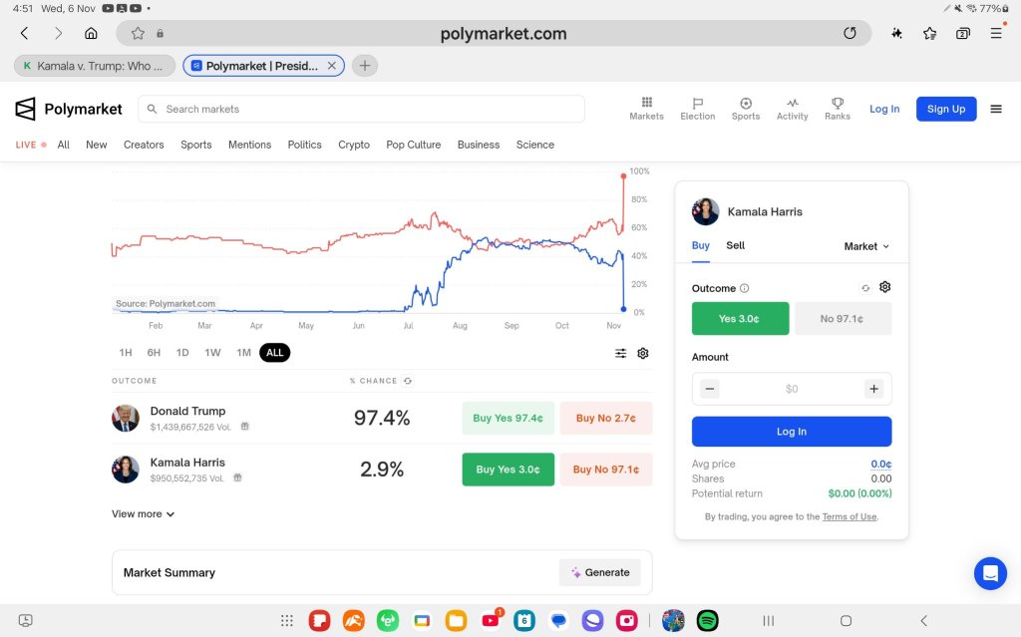
Task: Click Buy No 97.1¢ in the Kamala Harris row
Action: tap(606, 470)
